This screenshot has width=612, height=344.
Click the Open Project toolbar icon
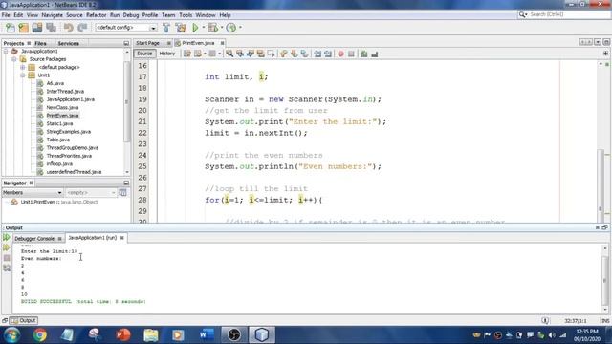(37, 28)
